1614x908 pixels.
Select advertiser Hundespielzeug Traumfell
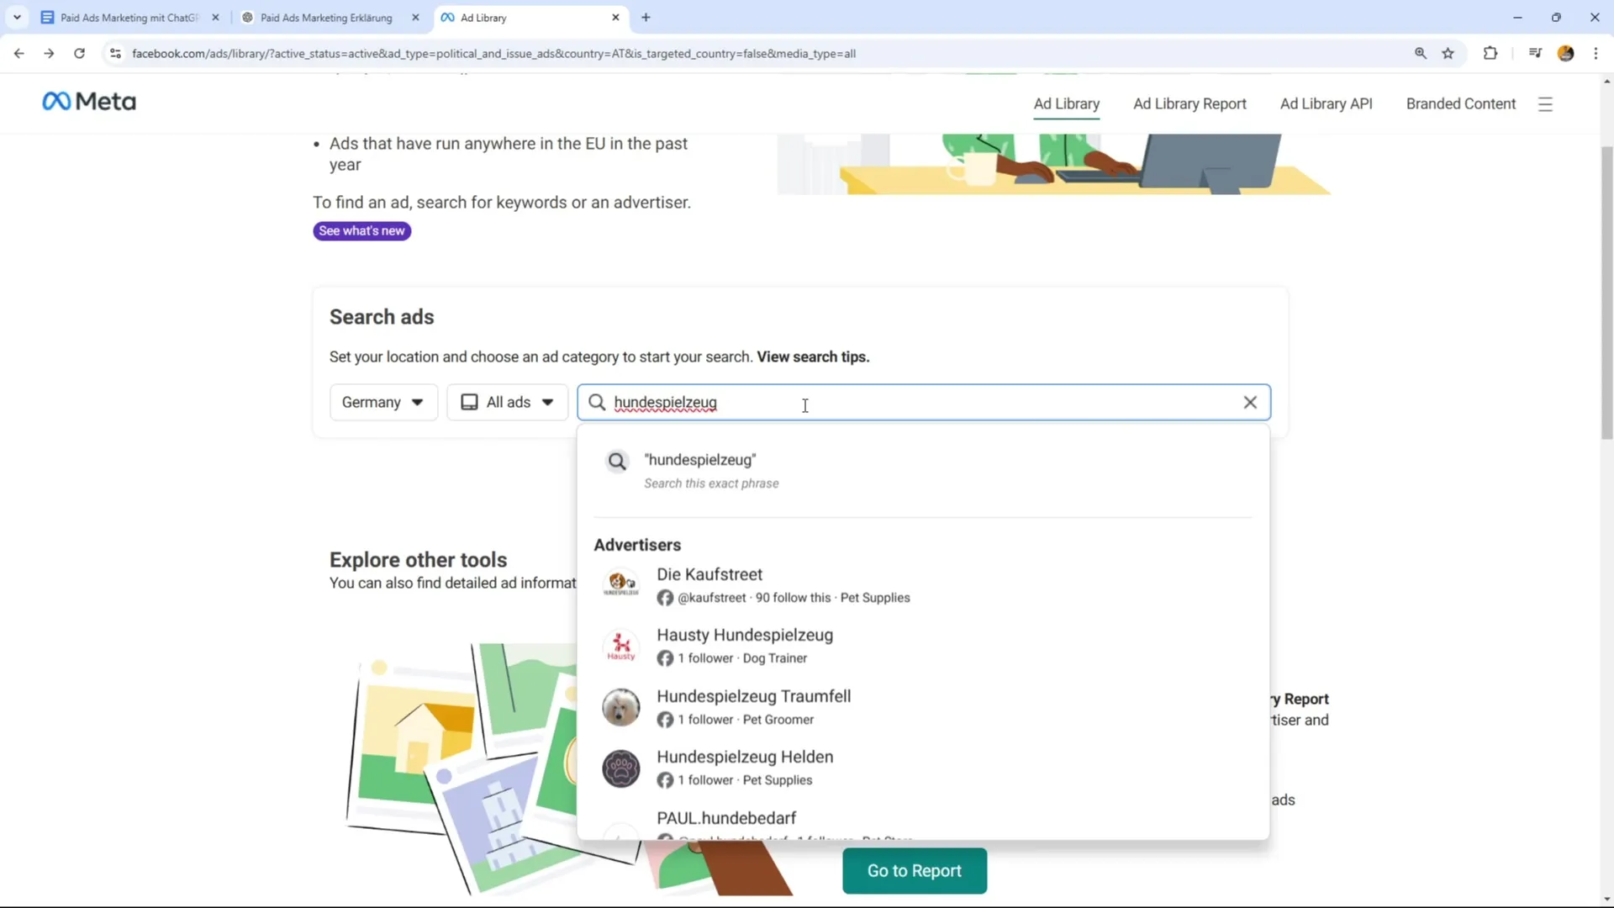tap(923, 707)
